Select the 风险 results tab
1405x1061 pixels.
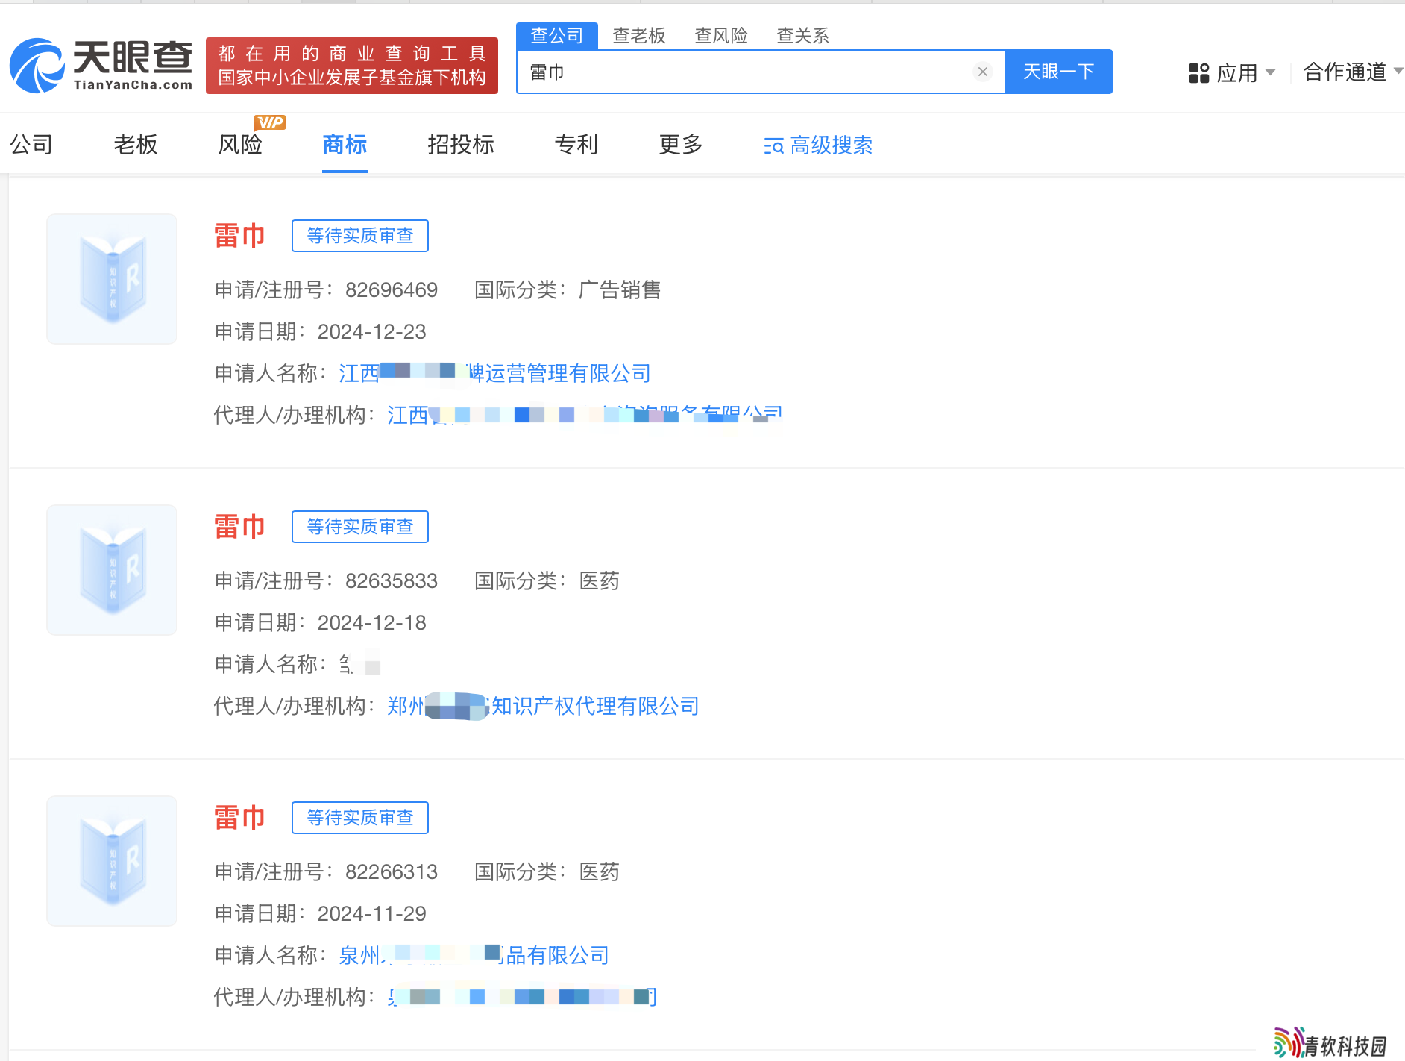[240, 144]
